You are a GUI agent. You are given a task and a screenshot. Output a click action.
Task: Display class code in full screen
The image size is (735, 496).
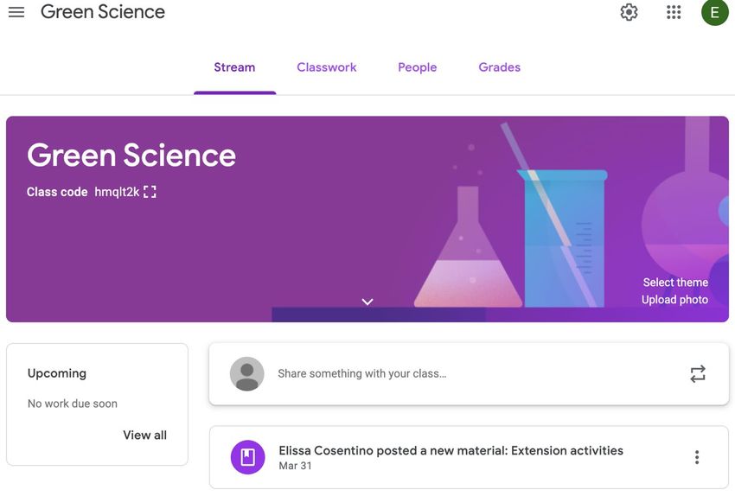coord(150,192)
